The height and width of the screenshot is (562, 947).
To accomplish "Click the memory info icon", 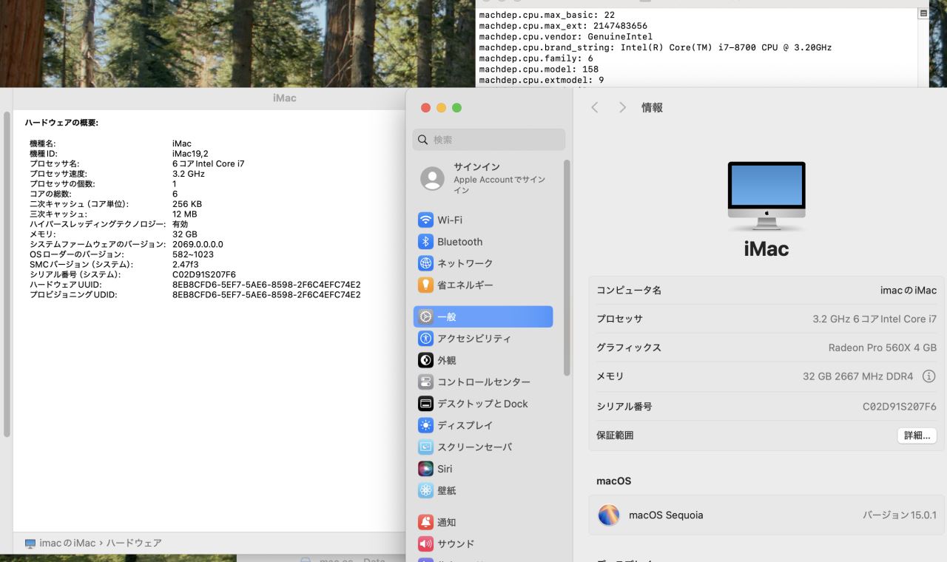I will pos(929,376).
